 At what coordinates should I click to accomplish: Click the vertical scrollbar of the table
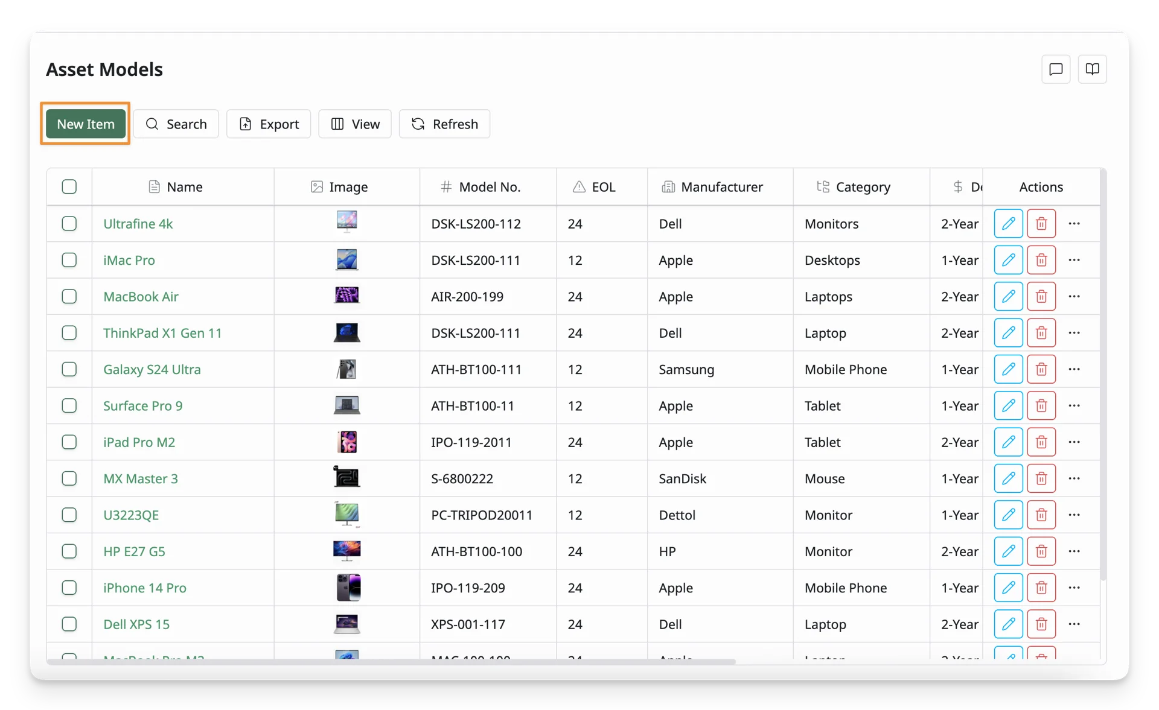(x=1103, y=374)
